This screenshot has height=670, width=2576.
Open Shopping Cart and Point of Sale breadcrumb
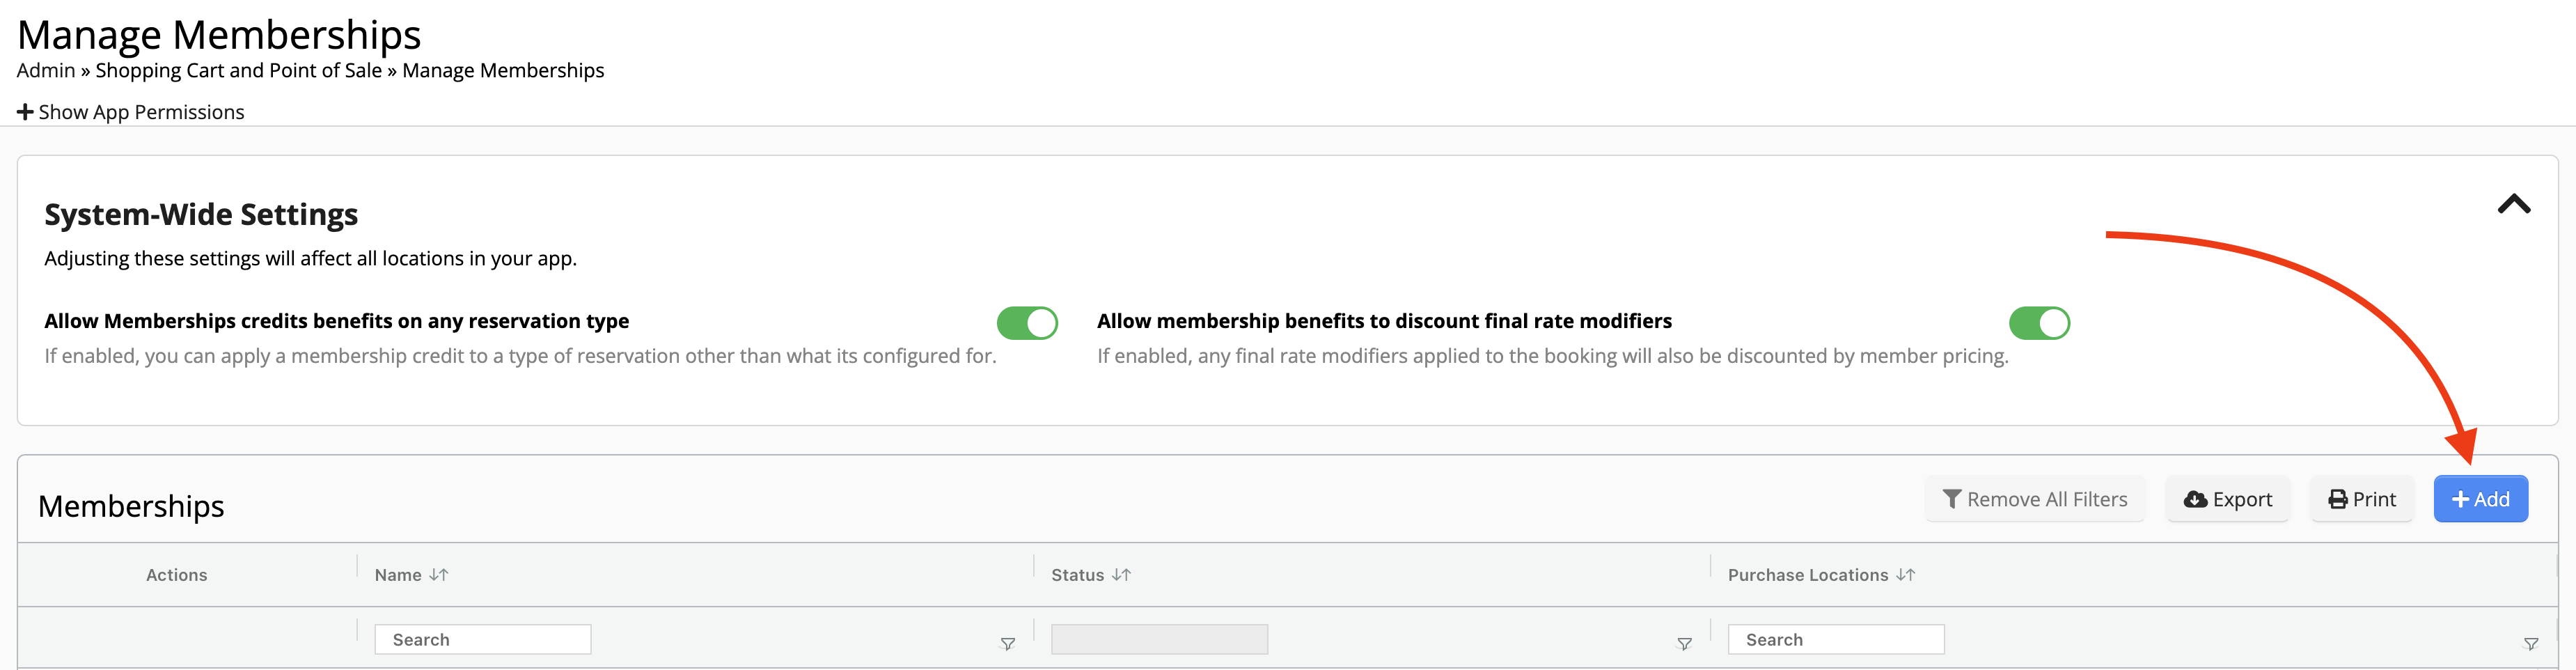(238, 70)
